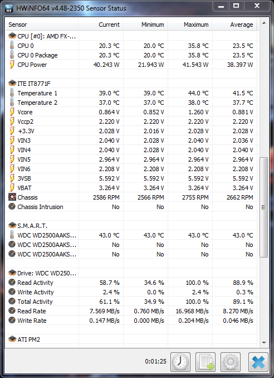Select the Drive: WDC WD250 group row

click(132, 273)
